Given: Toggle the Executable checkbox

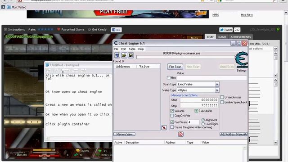Looking at the screenshot, I should (x=196, y=111).
